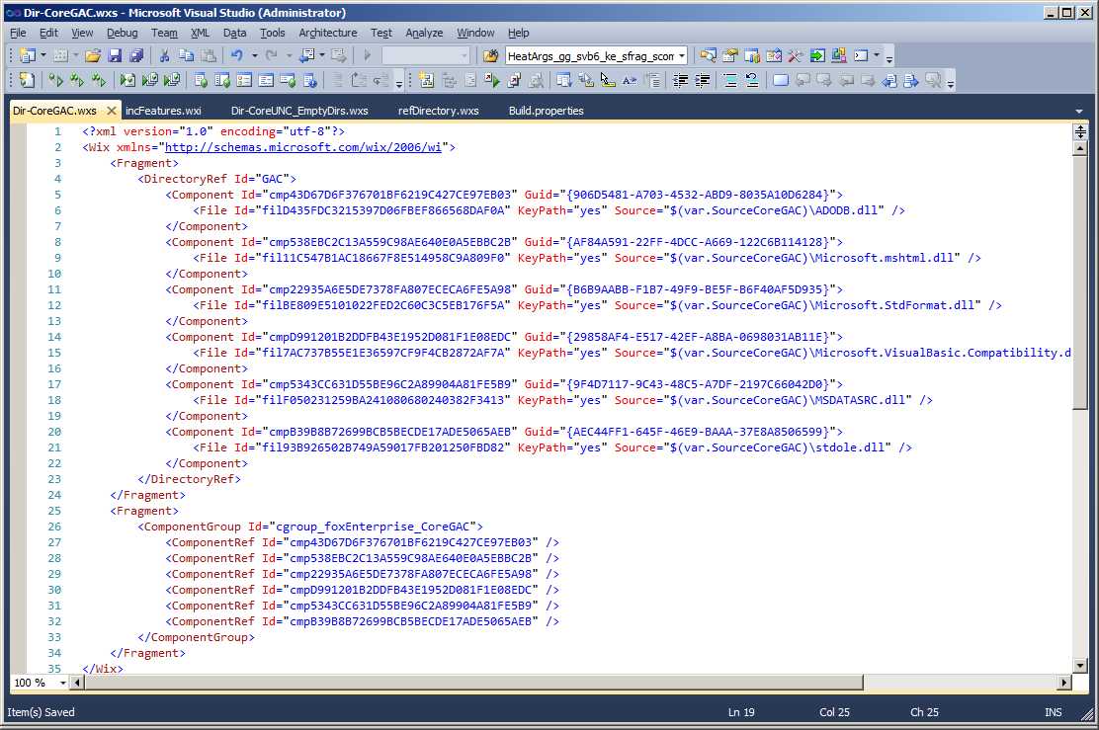This screenshot has width=1099, height=730.
Task: Click the Move to Previous Bookmark icon
Action: pyautogui.click(x=802, y=81)
